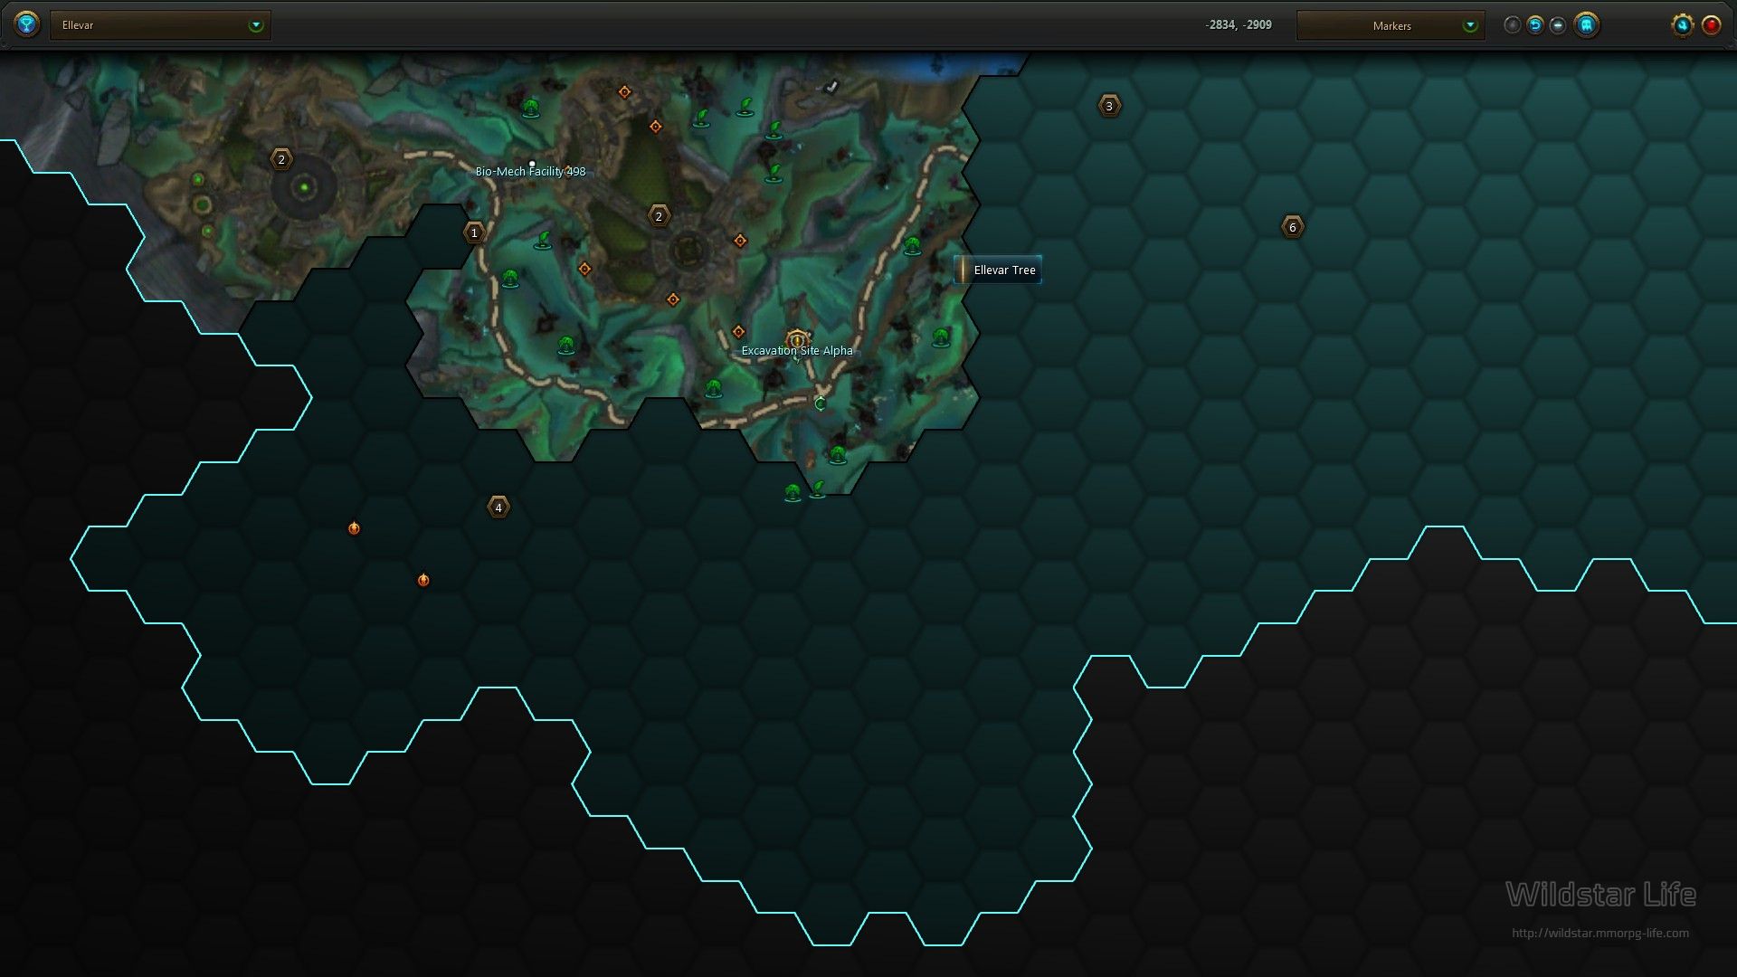Select hexagon marker number 1 on the road

click(x=474, y=233)
